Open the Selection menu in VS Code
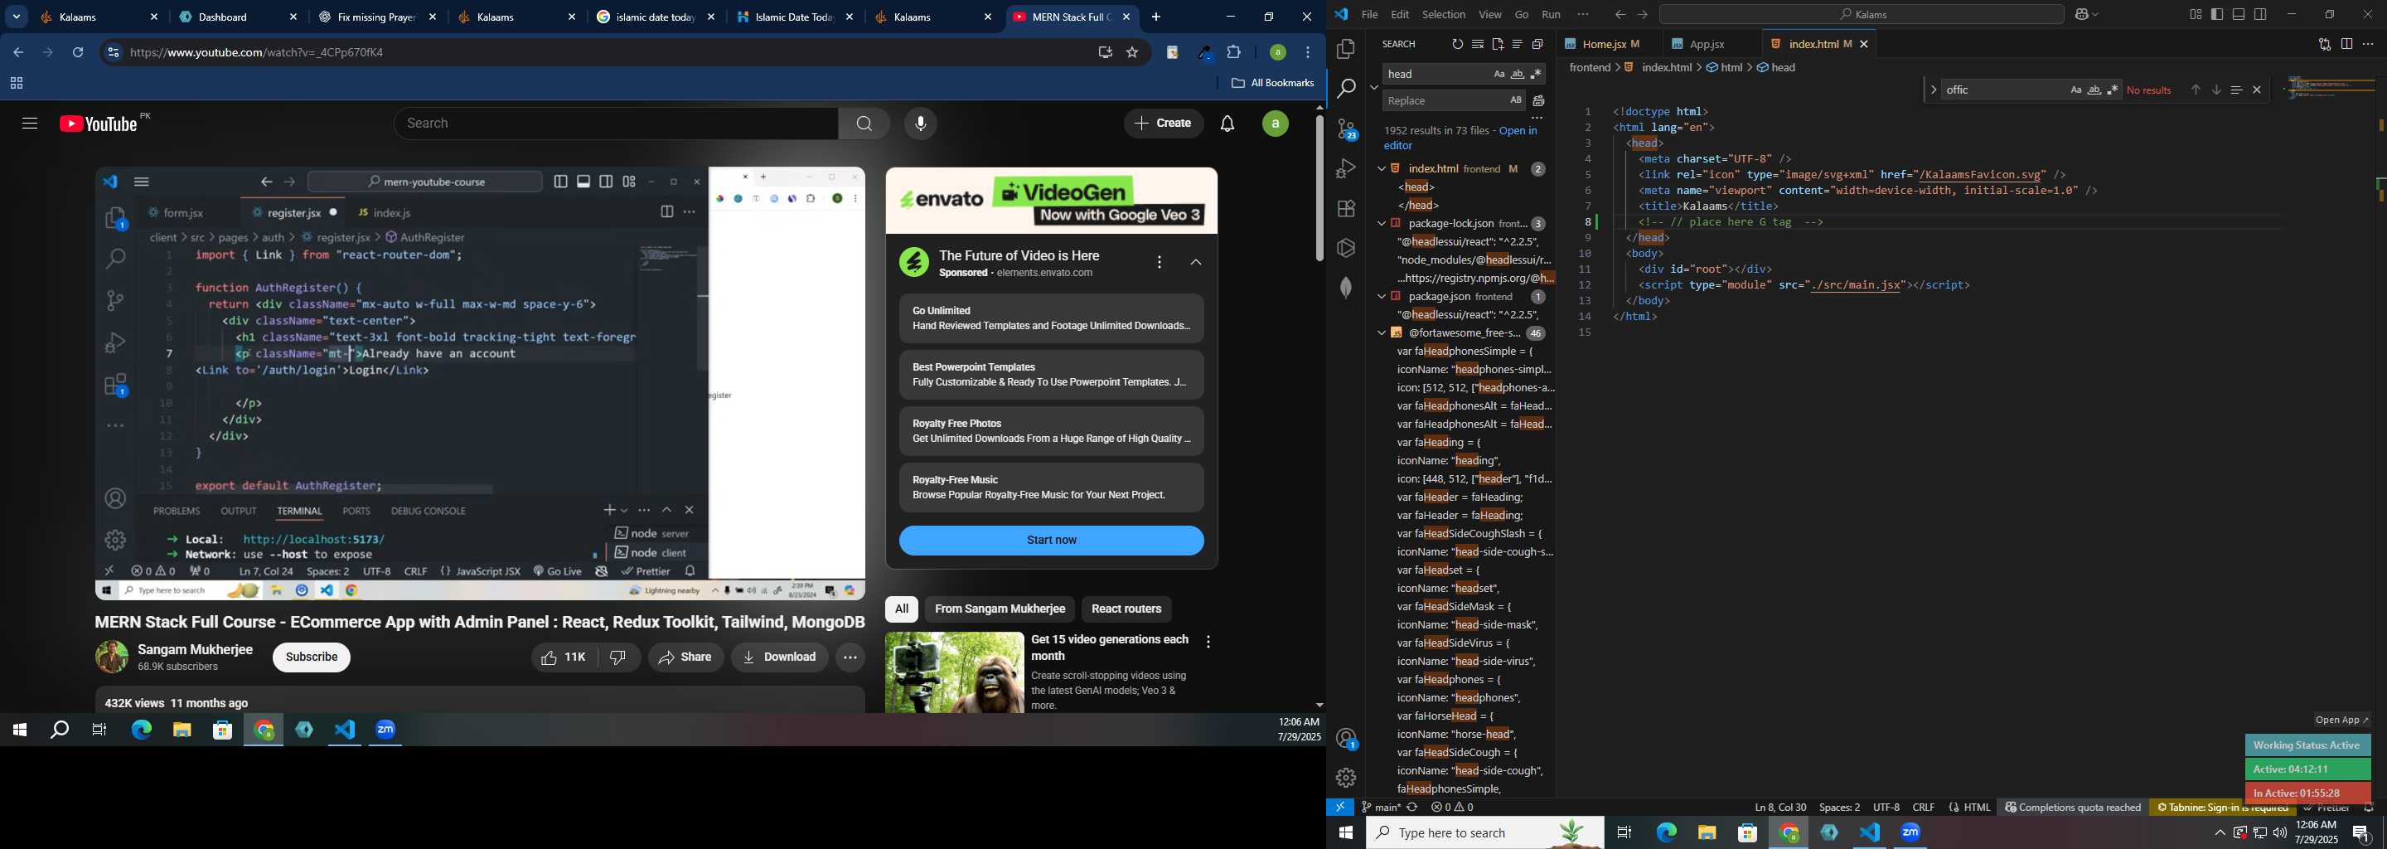The width and height of the screenshot is (2387, 849). coord(1444,15)
